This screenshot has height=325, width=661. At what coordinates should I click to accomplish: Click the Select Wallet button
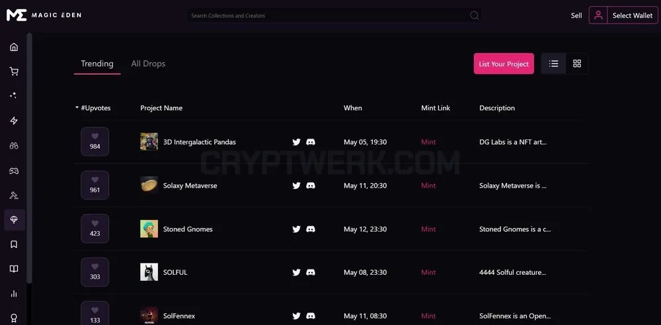(x=633, y=15)
